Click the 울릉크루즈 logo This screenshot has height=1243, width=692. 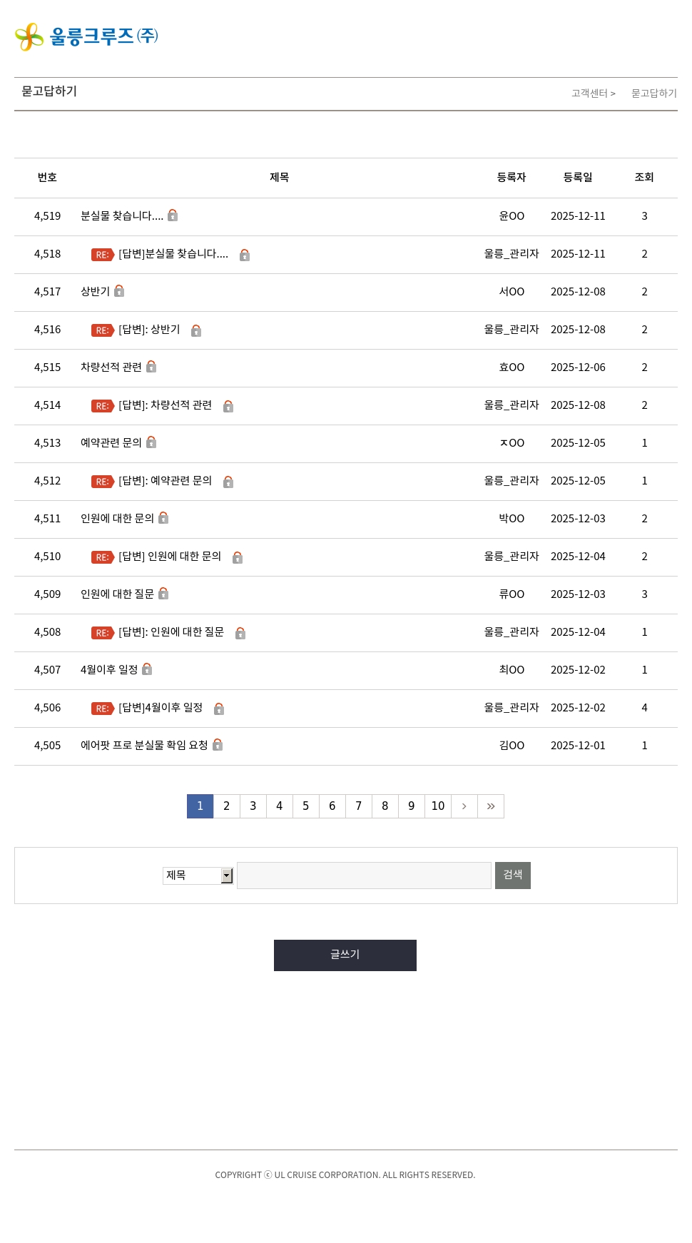click(86, 36)
